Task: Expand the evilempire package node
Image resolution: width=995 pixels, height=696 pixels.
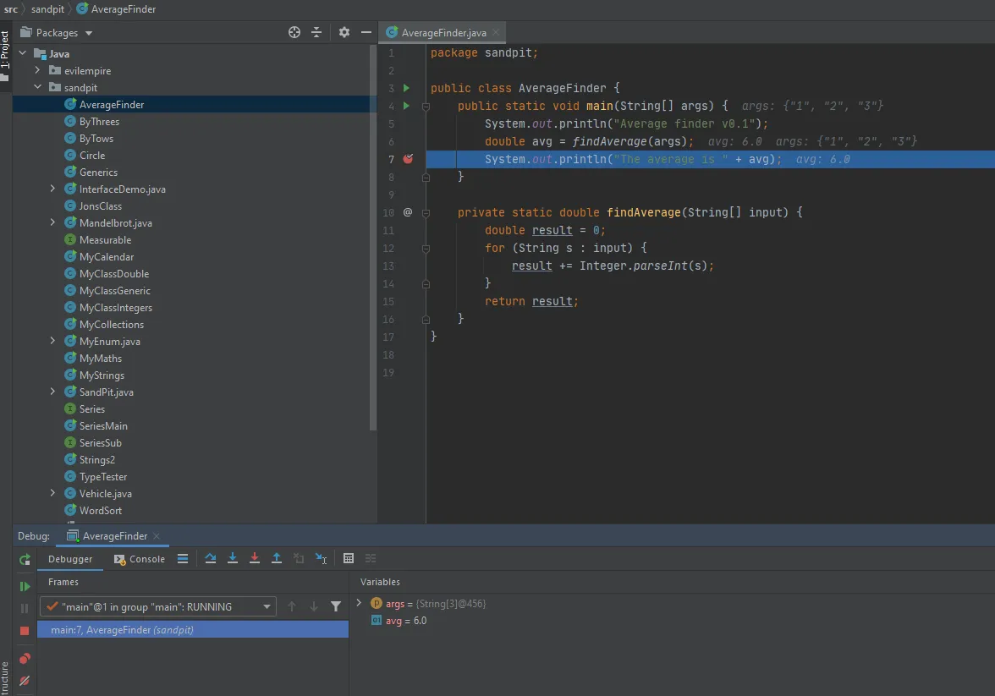Action: coord(38,71)
